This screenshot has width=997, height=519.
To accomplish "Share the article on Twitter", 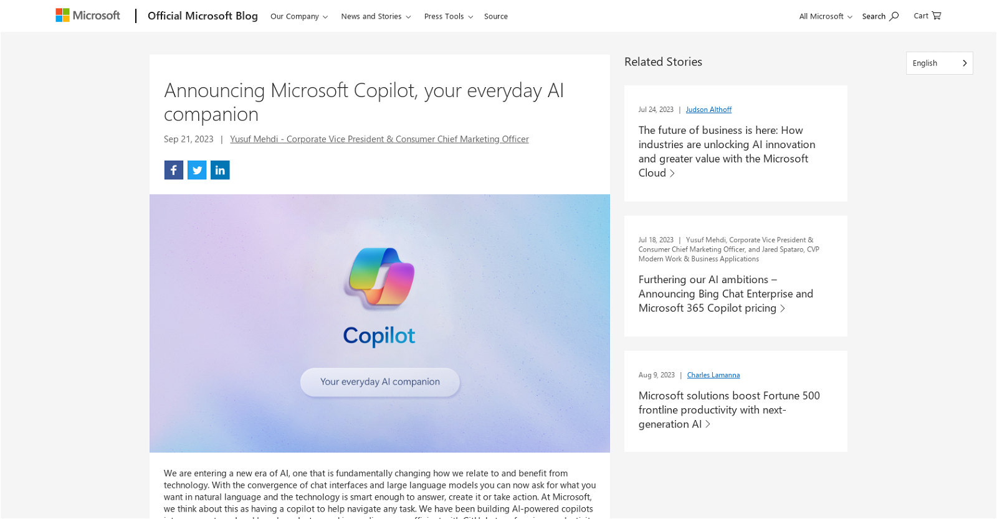I will [x=196, y=169].
